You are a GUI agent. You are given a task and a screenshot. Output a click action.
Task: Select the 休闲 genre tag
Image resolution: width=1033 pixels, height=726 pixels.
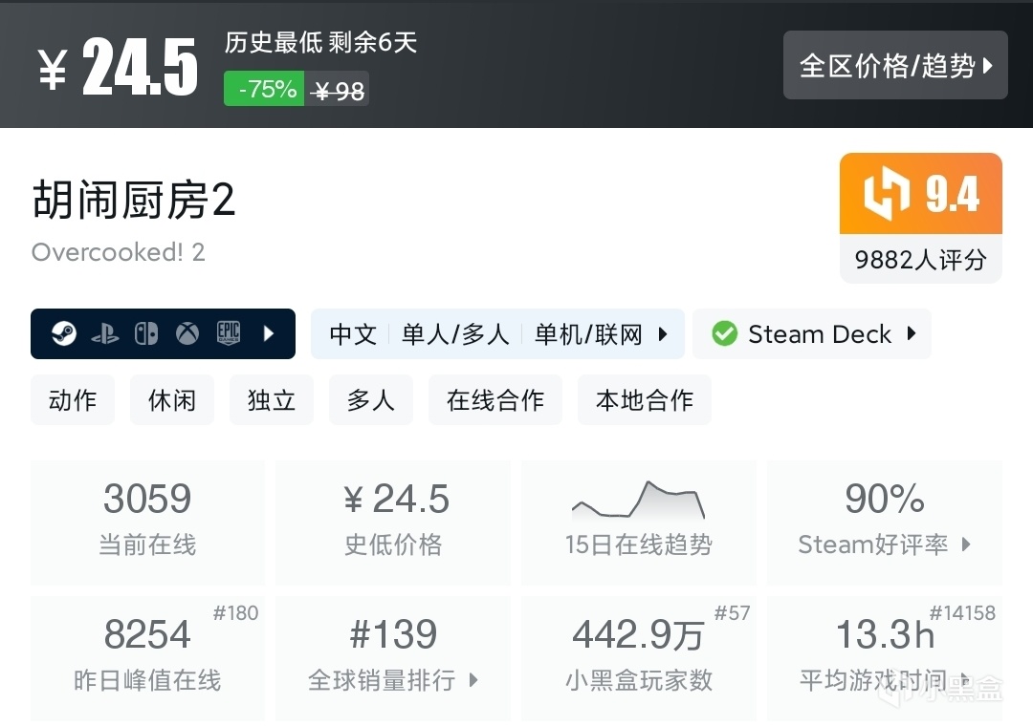[172, 399]
